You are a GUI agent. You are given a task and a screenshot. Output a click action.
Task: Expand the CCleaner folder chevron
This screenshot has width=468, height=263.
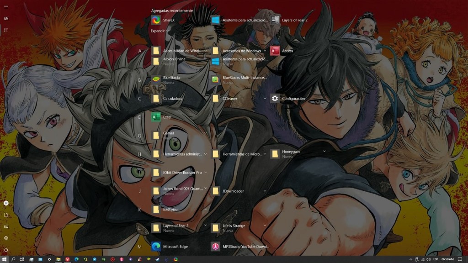[265, 98]
